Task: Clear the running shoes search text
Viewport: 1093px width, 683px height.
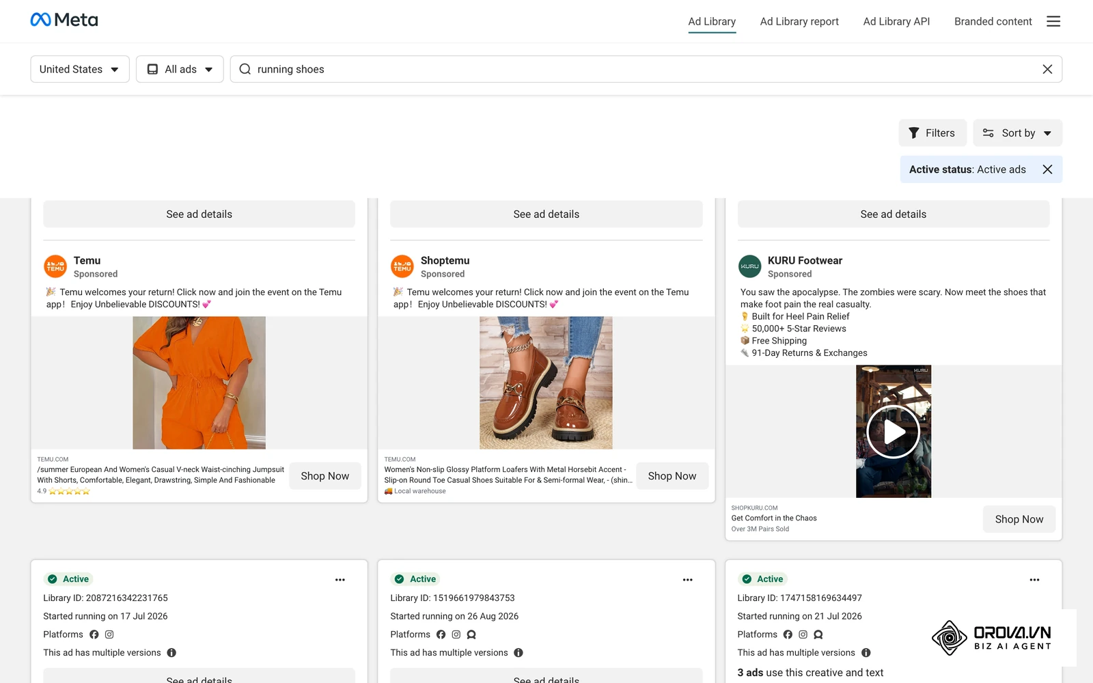Action: [x=1047, y=69]
